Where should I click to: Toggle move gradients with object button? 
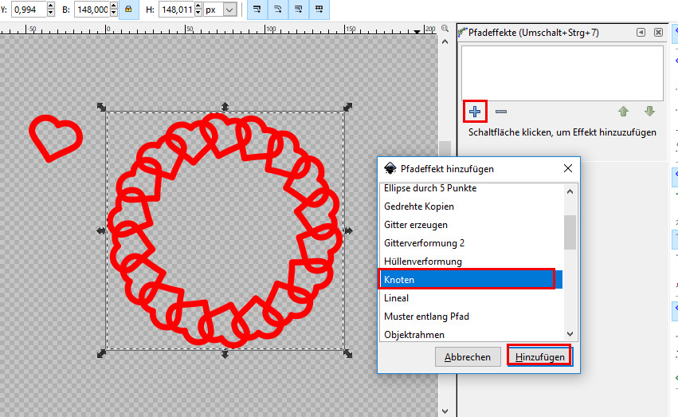298,9
